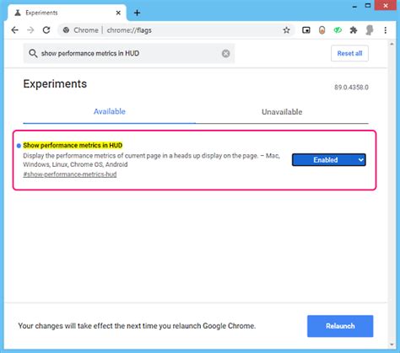Maximize the Chrome window
The width and height of the screenshot is (400, 353).
[368, 6]
